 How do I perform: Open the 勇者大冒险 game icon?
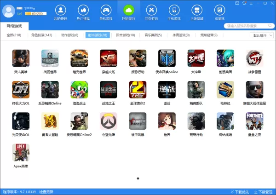click(x=50, y=121)
